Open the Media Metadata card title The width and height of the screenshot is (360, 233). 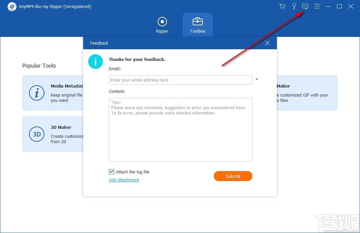67,86
